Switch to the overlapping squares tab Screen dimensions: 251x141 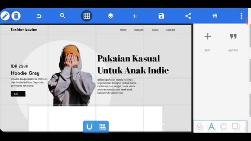pyautogui.click(x=236, y=127)
